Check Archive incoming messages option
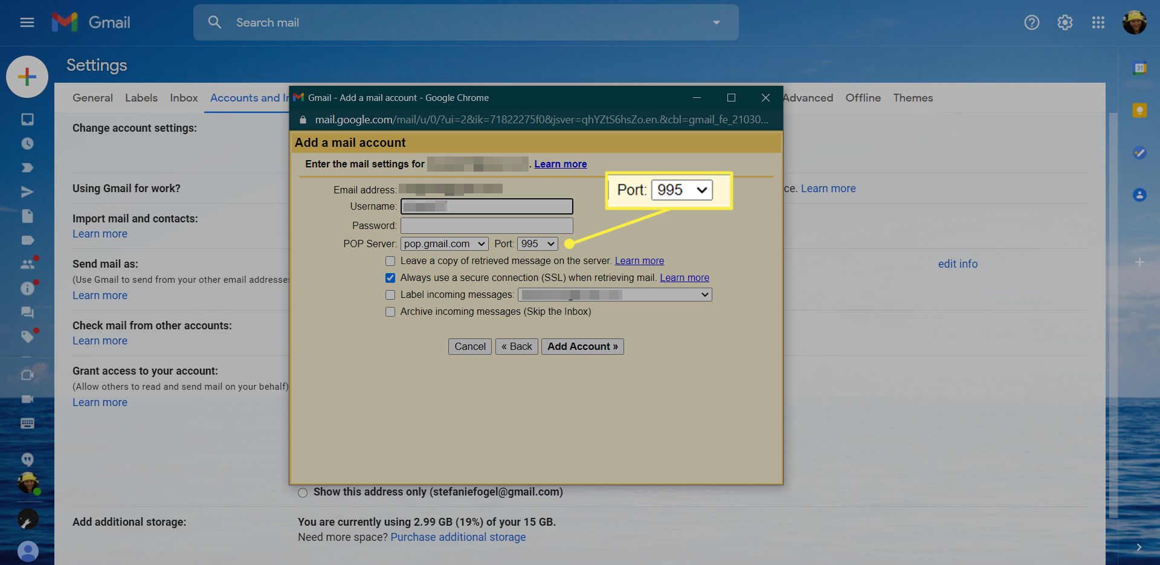 [390, 312]
